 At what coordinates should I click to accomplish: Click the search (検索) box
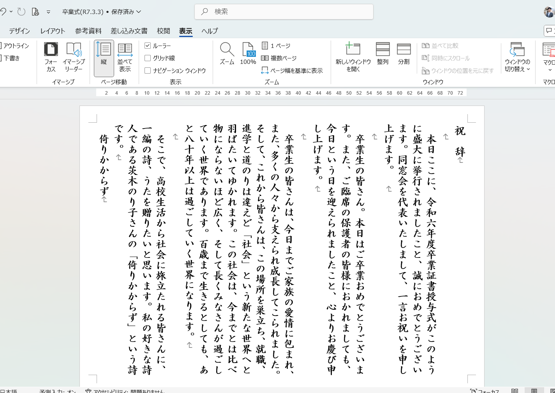(x=284, y=12)
